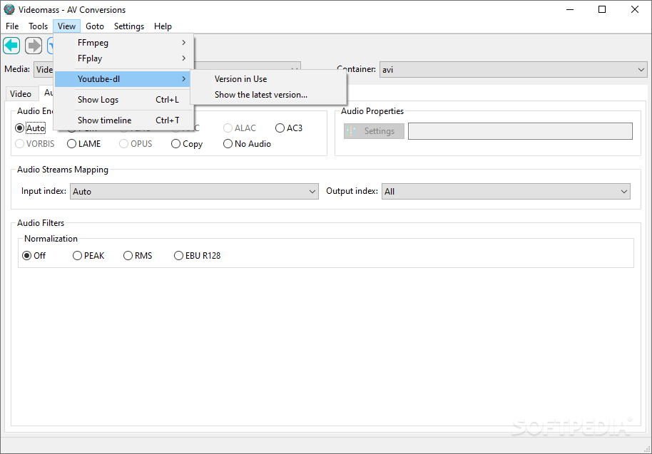Minimize the Videomass window
The image size is (652, 454).
pyautogui.click(x=570, y=9)
